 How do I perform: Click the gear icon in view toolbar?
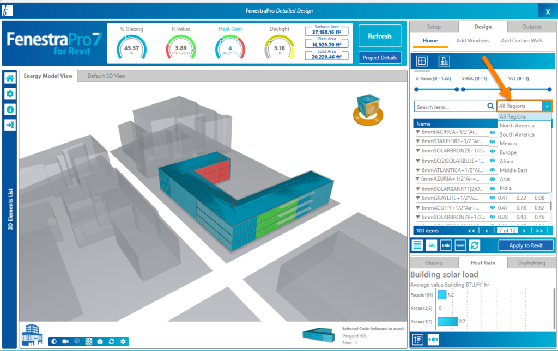(x=123, y=341)
